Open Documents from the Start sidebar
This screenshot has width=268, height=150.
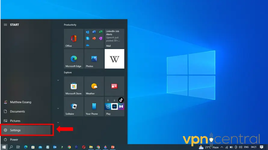pyautogui.click(x=26, y=112)
